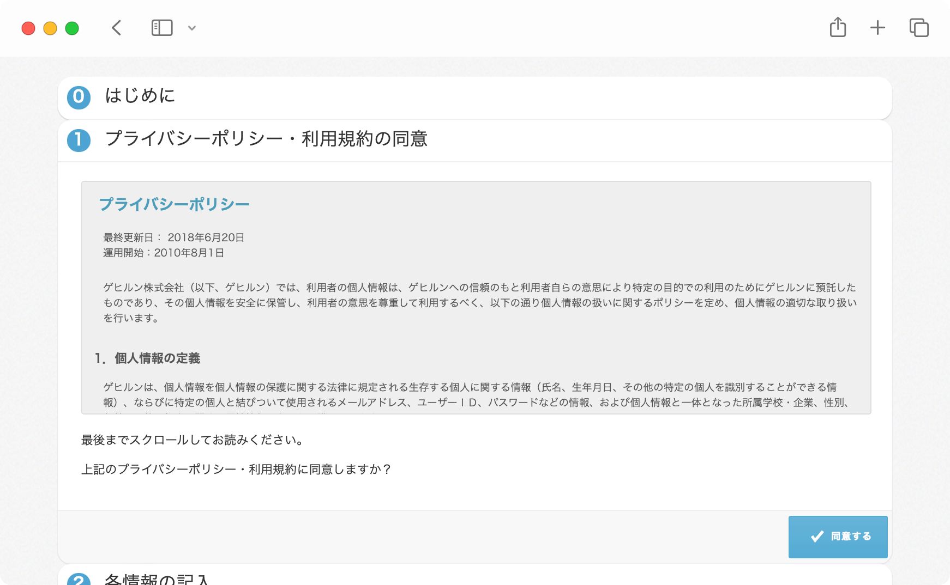This screenshot has width=950, height=585.
Task: Open the Share menu icon
Action: [838, 27]
